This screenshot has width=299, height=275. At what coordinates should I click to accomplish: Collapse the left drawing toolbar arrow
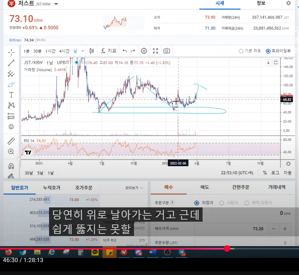(x=18, y=157)
